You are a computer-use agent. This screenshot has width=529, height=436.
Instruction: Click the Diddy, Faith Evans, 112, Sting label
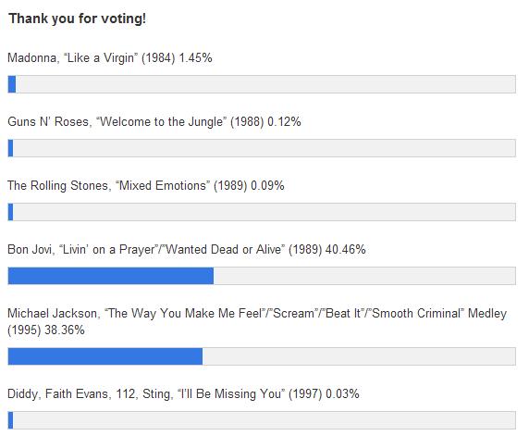(165, 393)
